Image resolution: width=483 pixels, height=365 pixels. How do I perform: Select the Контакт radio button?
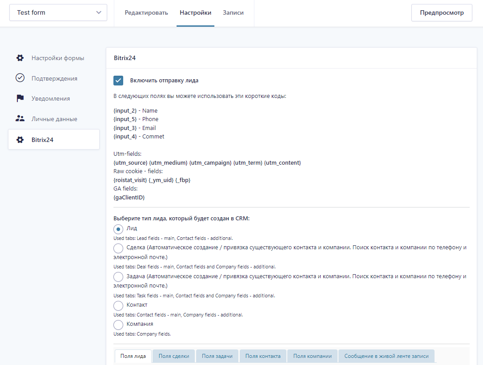(118, 305)
